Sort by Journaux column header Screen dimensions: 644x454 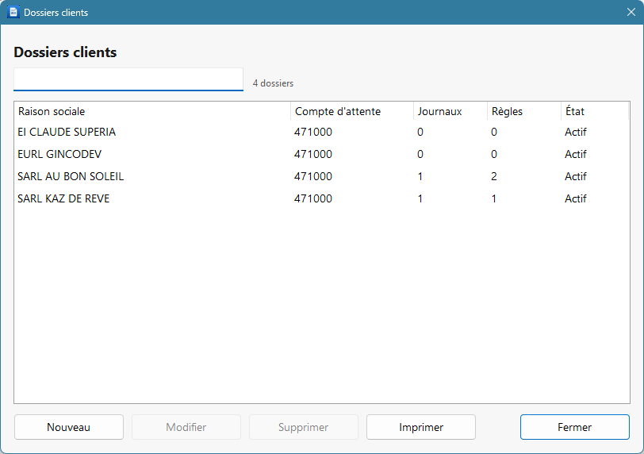click(450, 111)
